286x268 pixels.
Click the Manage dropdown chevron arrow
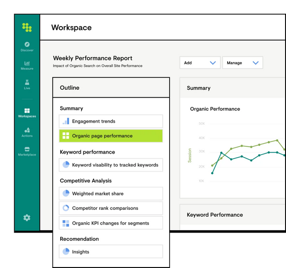[x=255, y=63]
